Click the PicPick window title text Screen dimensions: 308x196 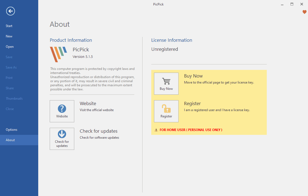158,4
